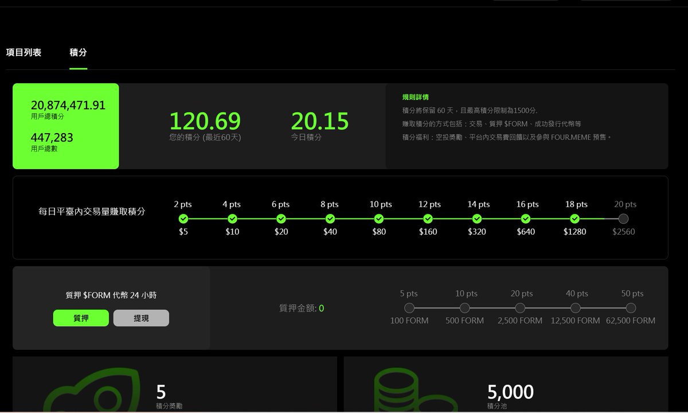Click the $160 completed milestone checkmark
This screenshot has height=413, width=688.
(428, 219)
